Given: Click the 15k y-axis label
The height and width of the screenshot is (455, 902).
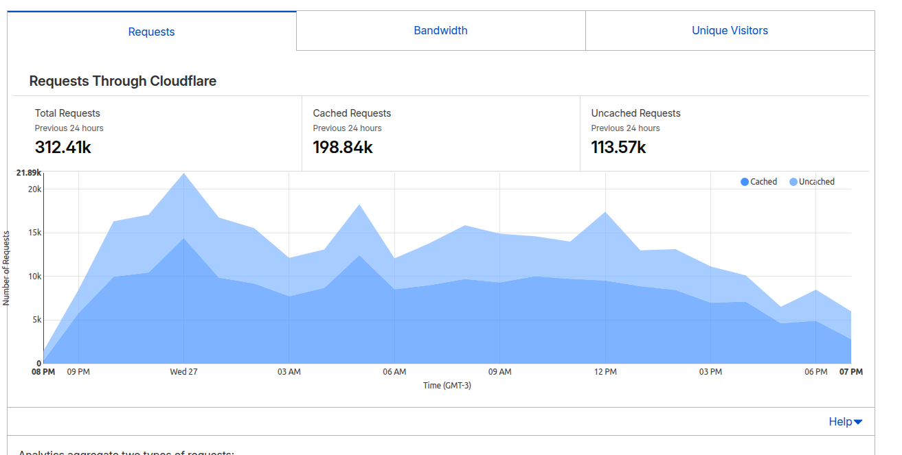Looking at the screenshot, I should pos(35,233).
